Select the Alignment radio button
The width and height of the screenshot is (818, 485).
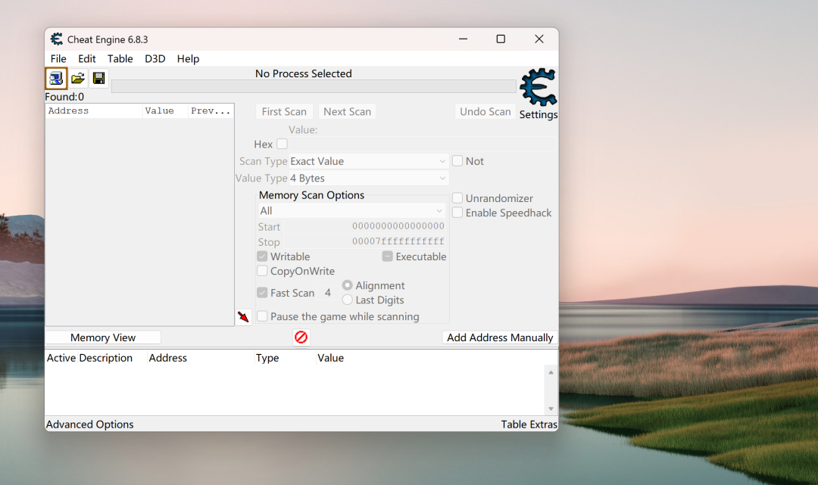(x=348, y=285)
